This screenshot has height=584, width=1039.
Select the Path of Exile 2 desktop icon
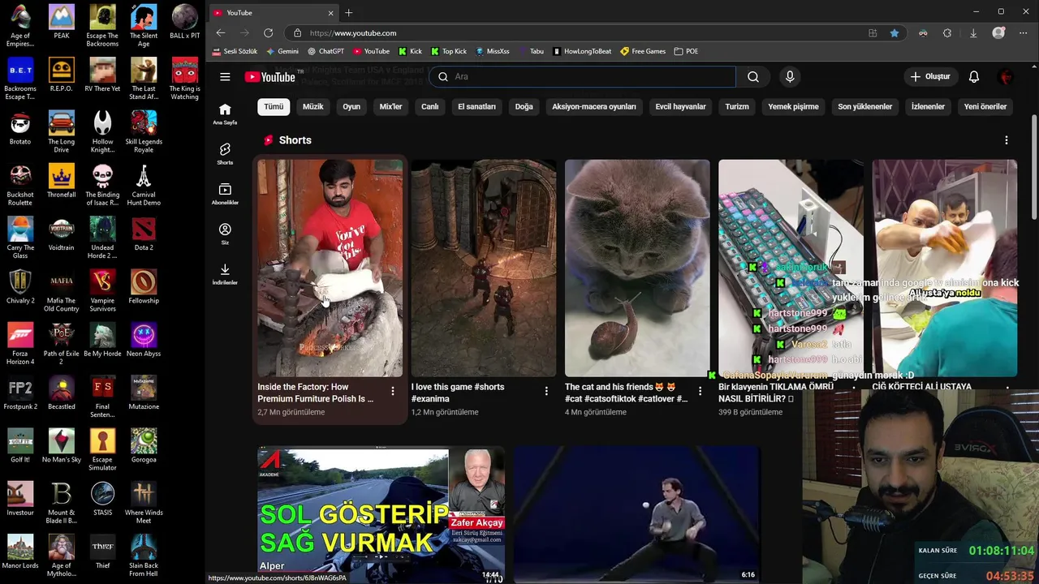click(x=62, y=343)
